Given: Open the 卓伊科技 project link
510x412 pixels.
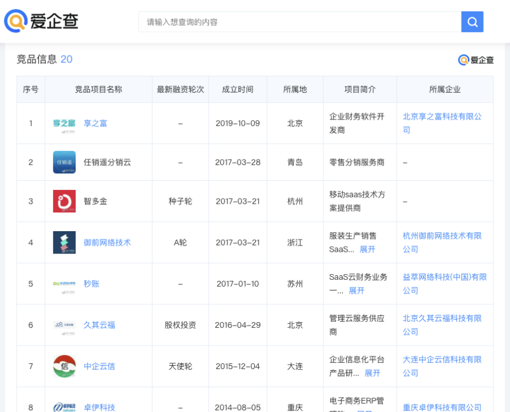Looking at the screenshot, I should coord(99,407).
